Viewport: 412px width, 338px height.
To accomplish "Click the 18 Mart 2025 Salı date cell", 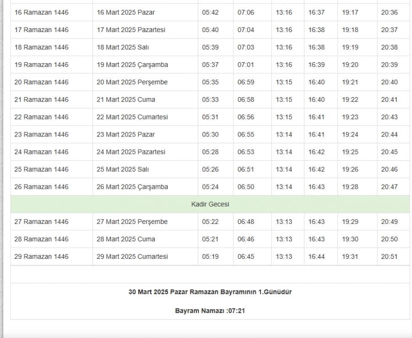I will tap(123, 47).
